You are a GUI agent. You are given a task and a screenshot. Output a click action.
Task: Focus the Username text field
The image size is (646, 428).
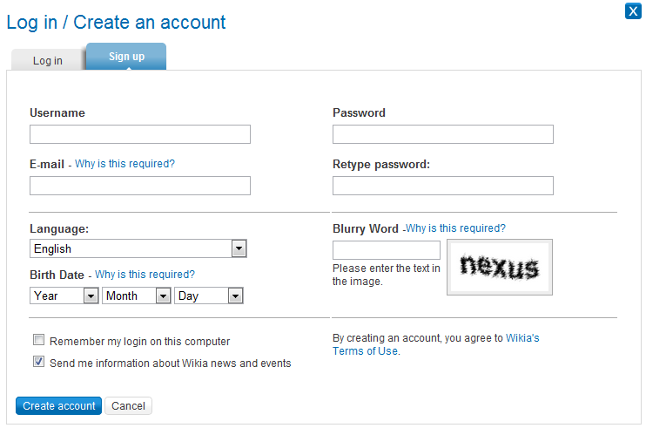point(140,134)
